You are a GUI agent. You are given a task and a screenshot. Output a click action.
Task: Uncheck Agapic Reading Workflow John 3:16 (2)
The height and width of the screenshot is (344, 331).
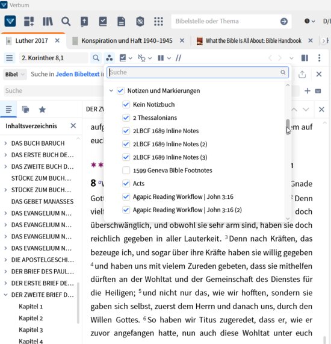click(126, 210)
